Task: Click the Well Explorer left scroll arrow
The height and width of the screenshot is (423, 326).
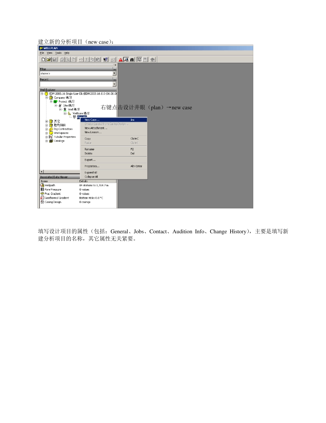Action: pos(42,172)
